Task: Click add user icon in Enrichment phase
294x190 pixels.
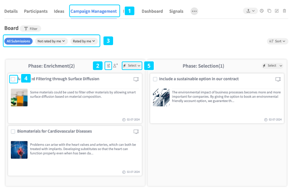Action: (116, 66)
